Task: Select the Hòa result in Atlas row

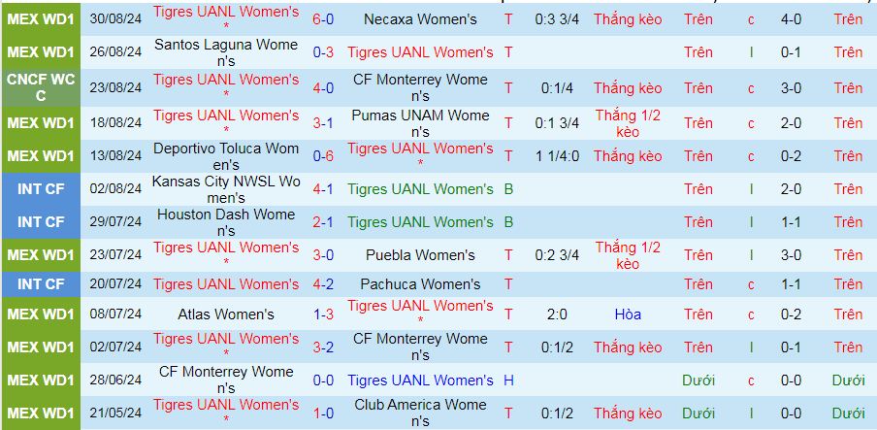Action: pyautogui.click(x=628, y=314)
